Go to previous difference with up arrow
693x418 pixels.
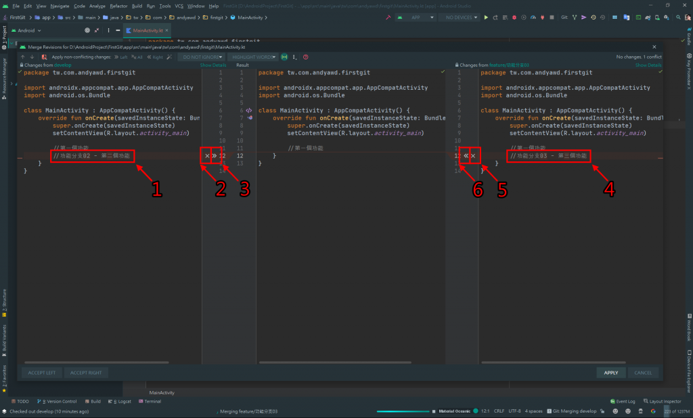pos(22,57)
